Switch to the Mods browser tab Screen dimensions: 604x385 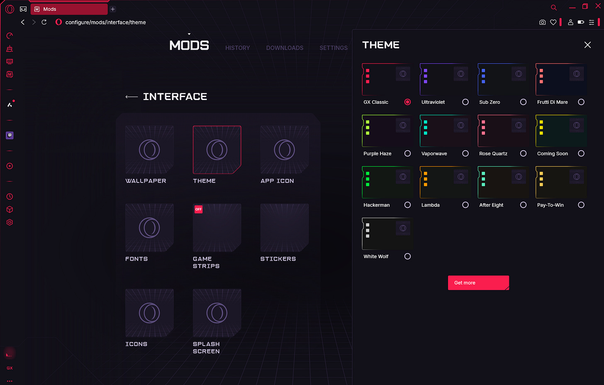pos(69,9)
